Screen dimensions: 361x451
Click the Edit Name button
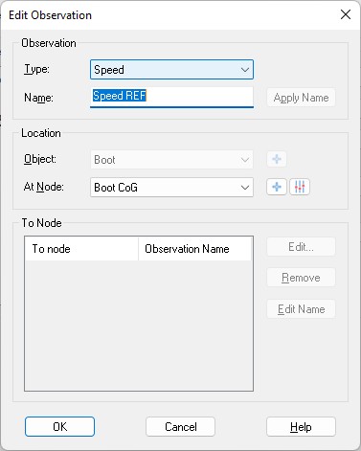(x=301, y=308)
